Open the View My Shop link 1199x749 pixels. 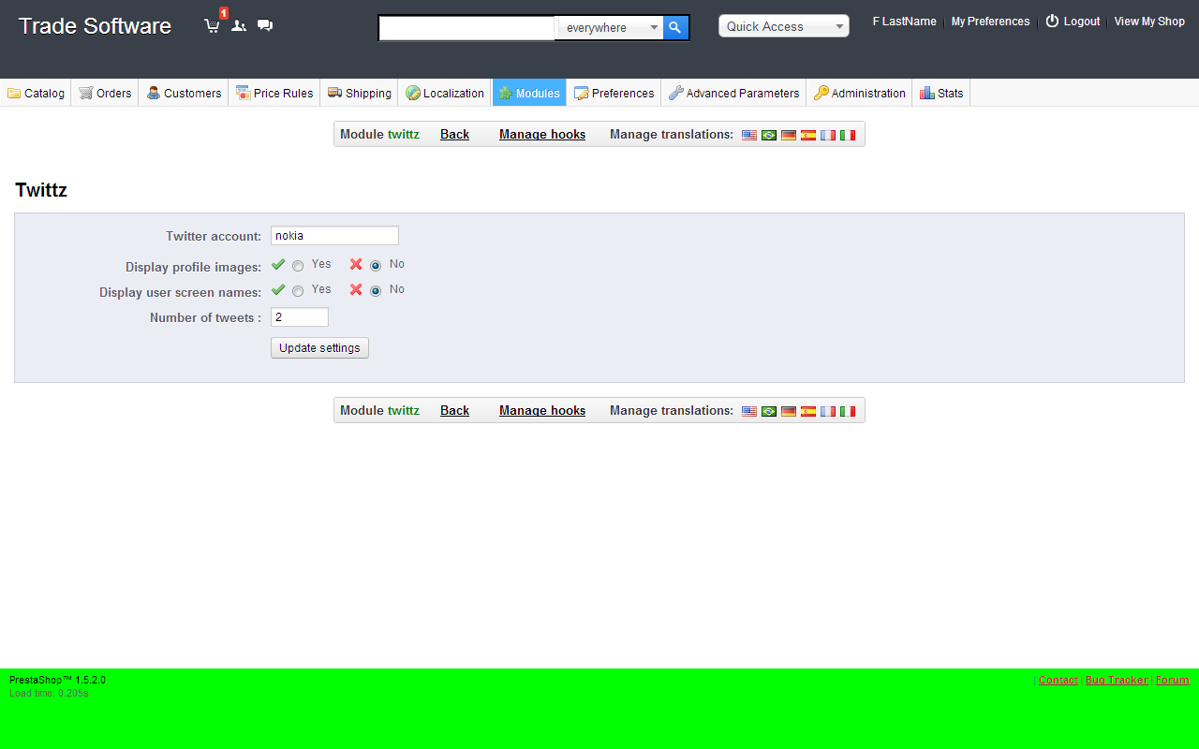(x=1149, y=22)
